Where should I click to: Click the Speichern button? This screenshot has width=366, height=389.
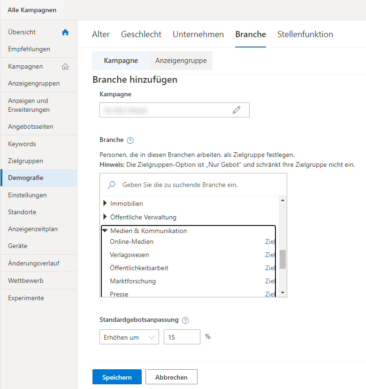pos(117,377)
